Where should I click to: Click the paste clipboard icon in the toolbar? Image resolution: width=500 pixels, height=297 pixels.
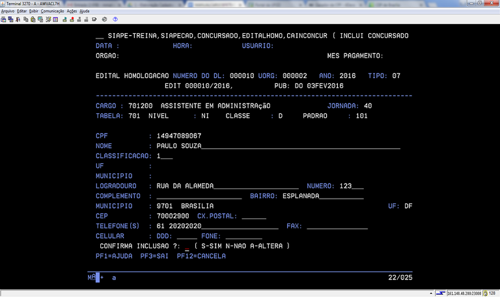click(33, 20)
